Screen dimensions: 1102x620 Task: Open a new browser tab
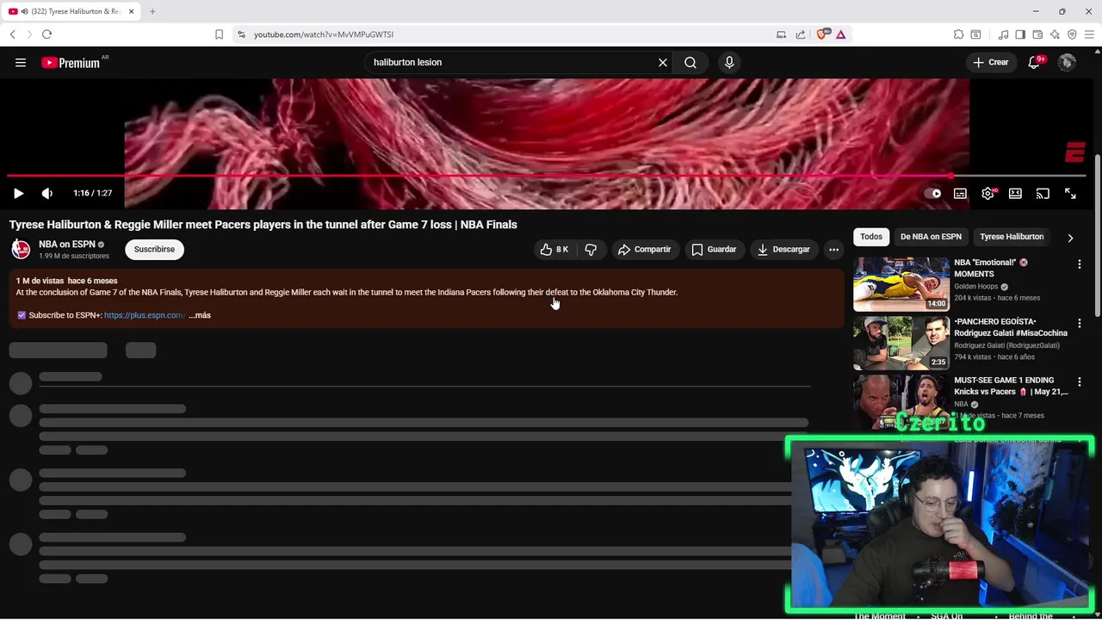click(x=152, y=11)
